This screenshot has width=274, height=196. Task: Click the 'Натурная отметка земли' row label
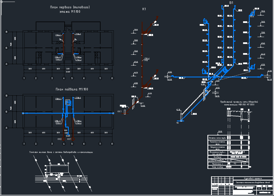217,148
